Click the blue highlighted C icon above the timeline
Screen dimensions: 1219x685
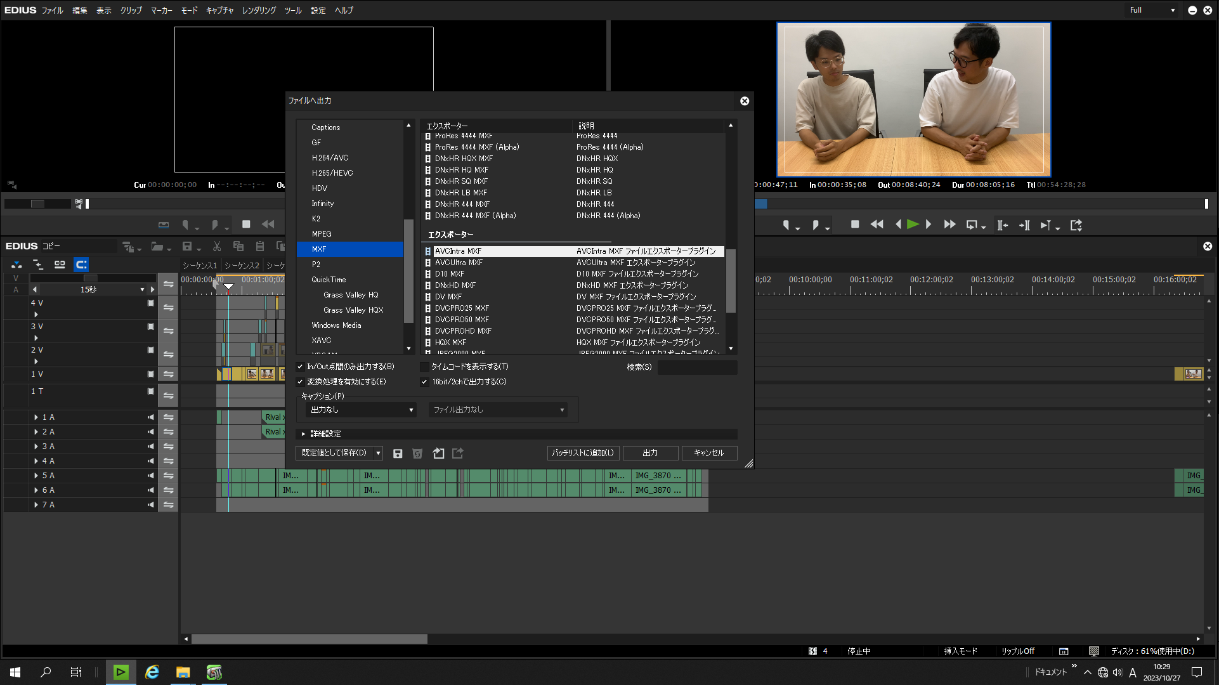point(81,264)
